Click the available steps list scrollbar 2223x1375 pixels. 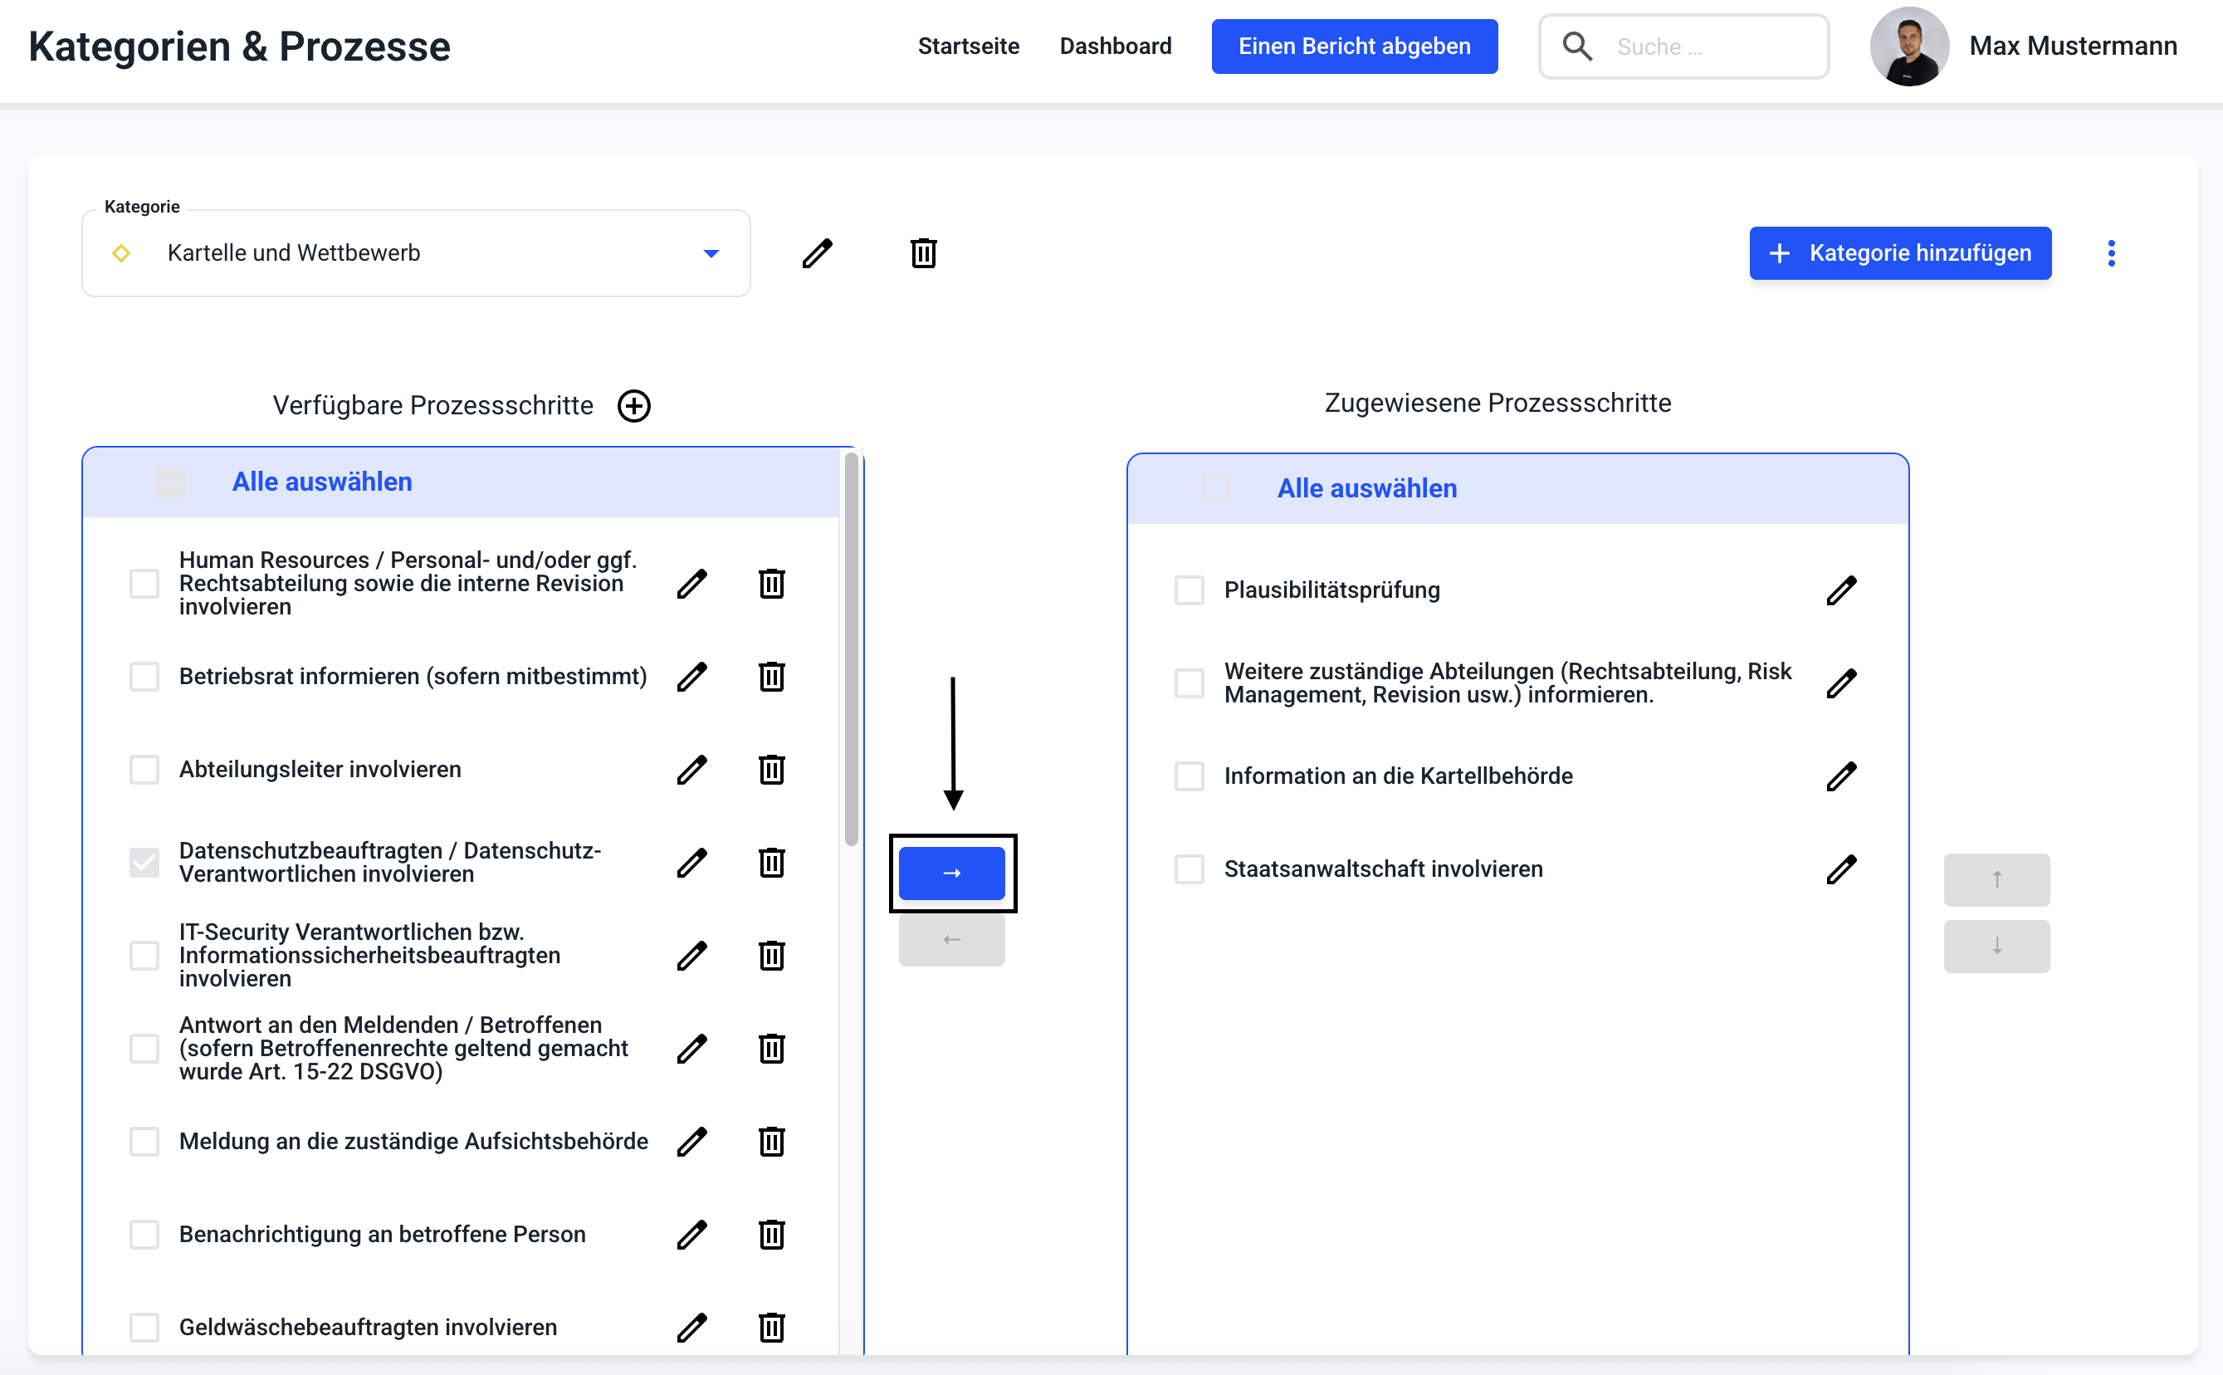click(851, 650)
